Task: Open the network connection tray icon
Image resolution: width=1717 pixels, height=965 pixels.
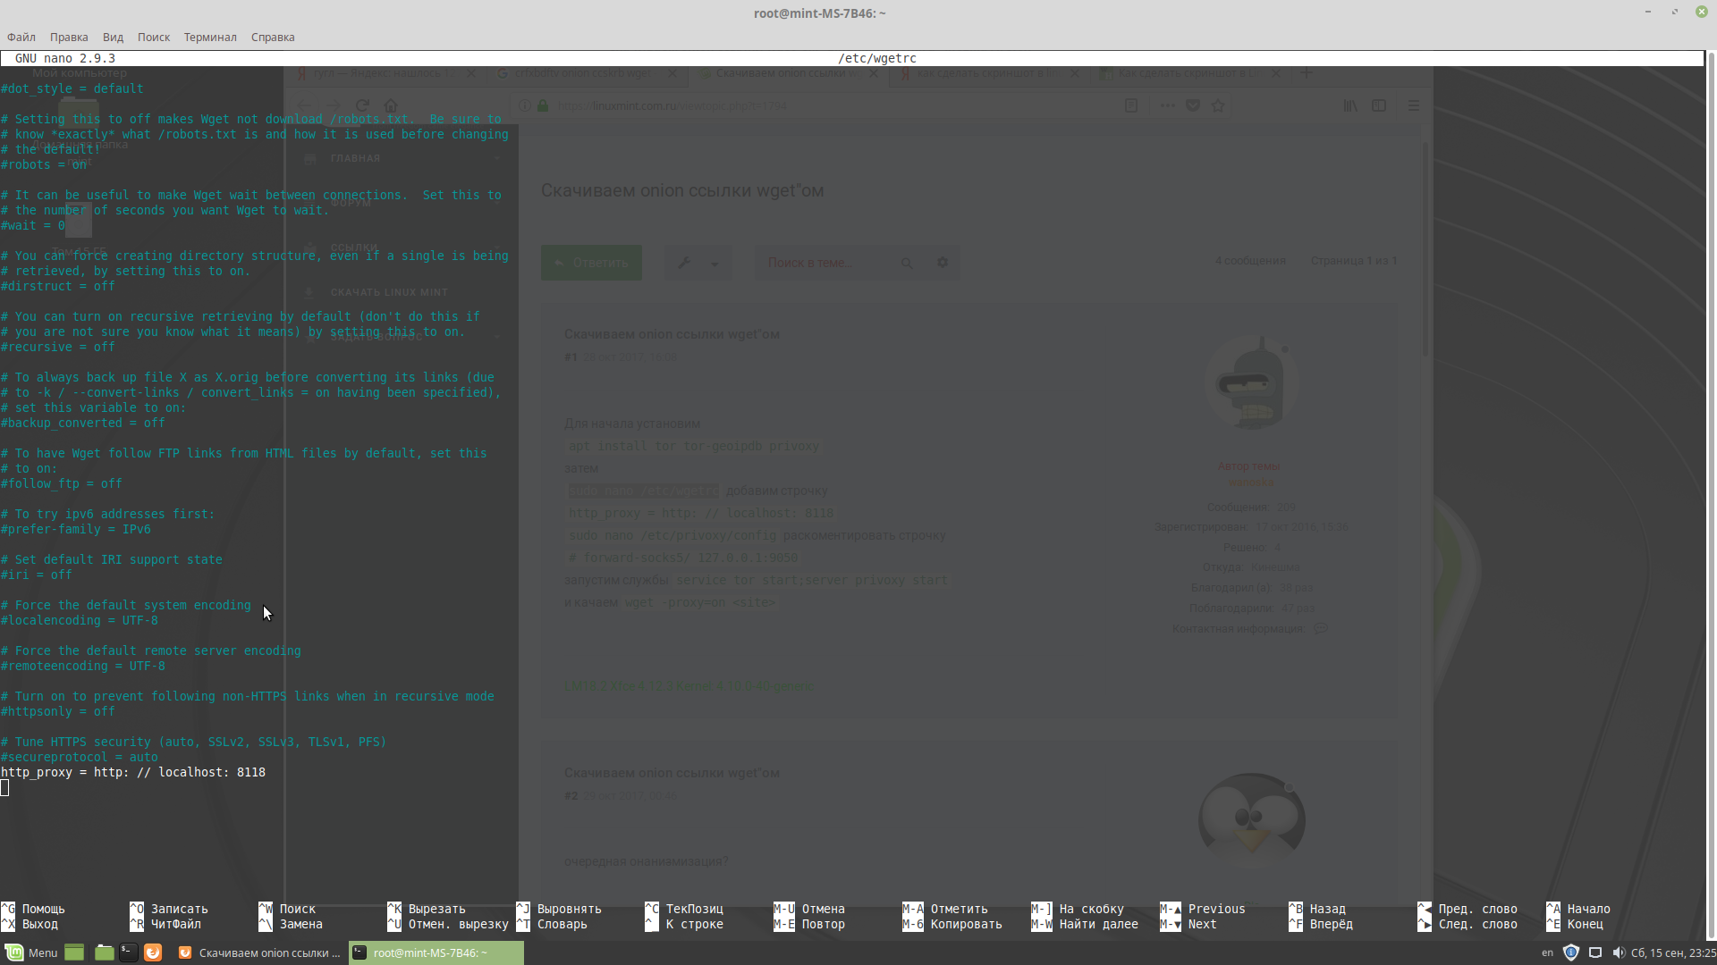Action: [x=1595, y=952]
